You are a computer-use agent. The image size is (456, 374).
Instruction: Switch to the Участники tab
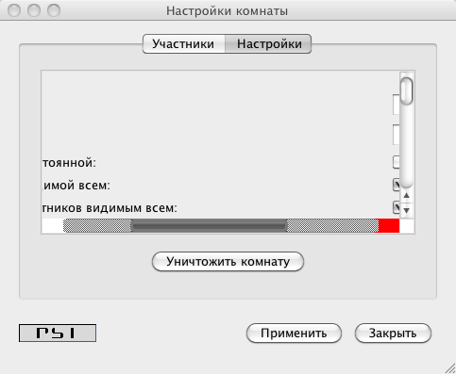(x=183, y=44)
